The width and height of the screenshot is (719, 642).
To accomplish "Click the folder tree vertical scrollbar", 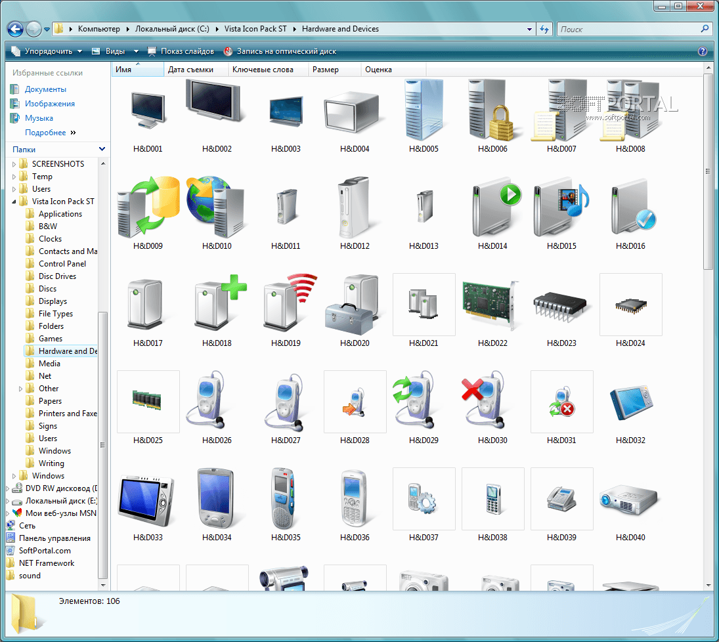I will (102, 445).
